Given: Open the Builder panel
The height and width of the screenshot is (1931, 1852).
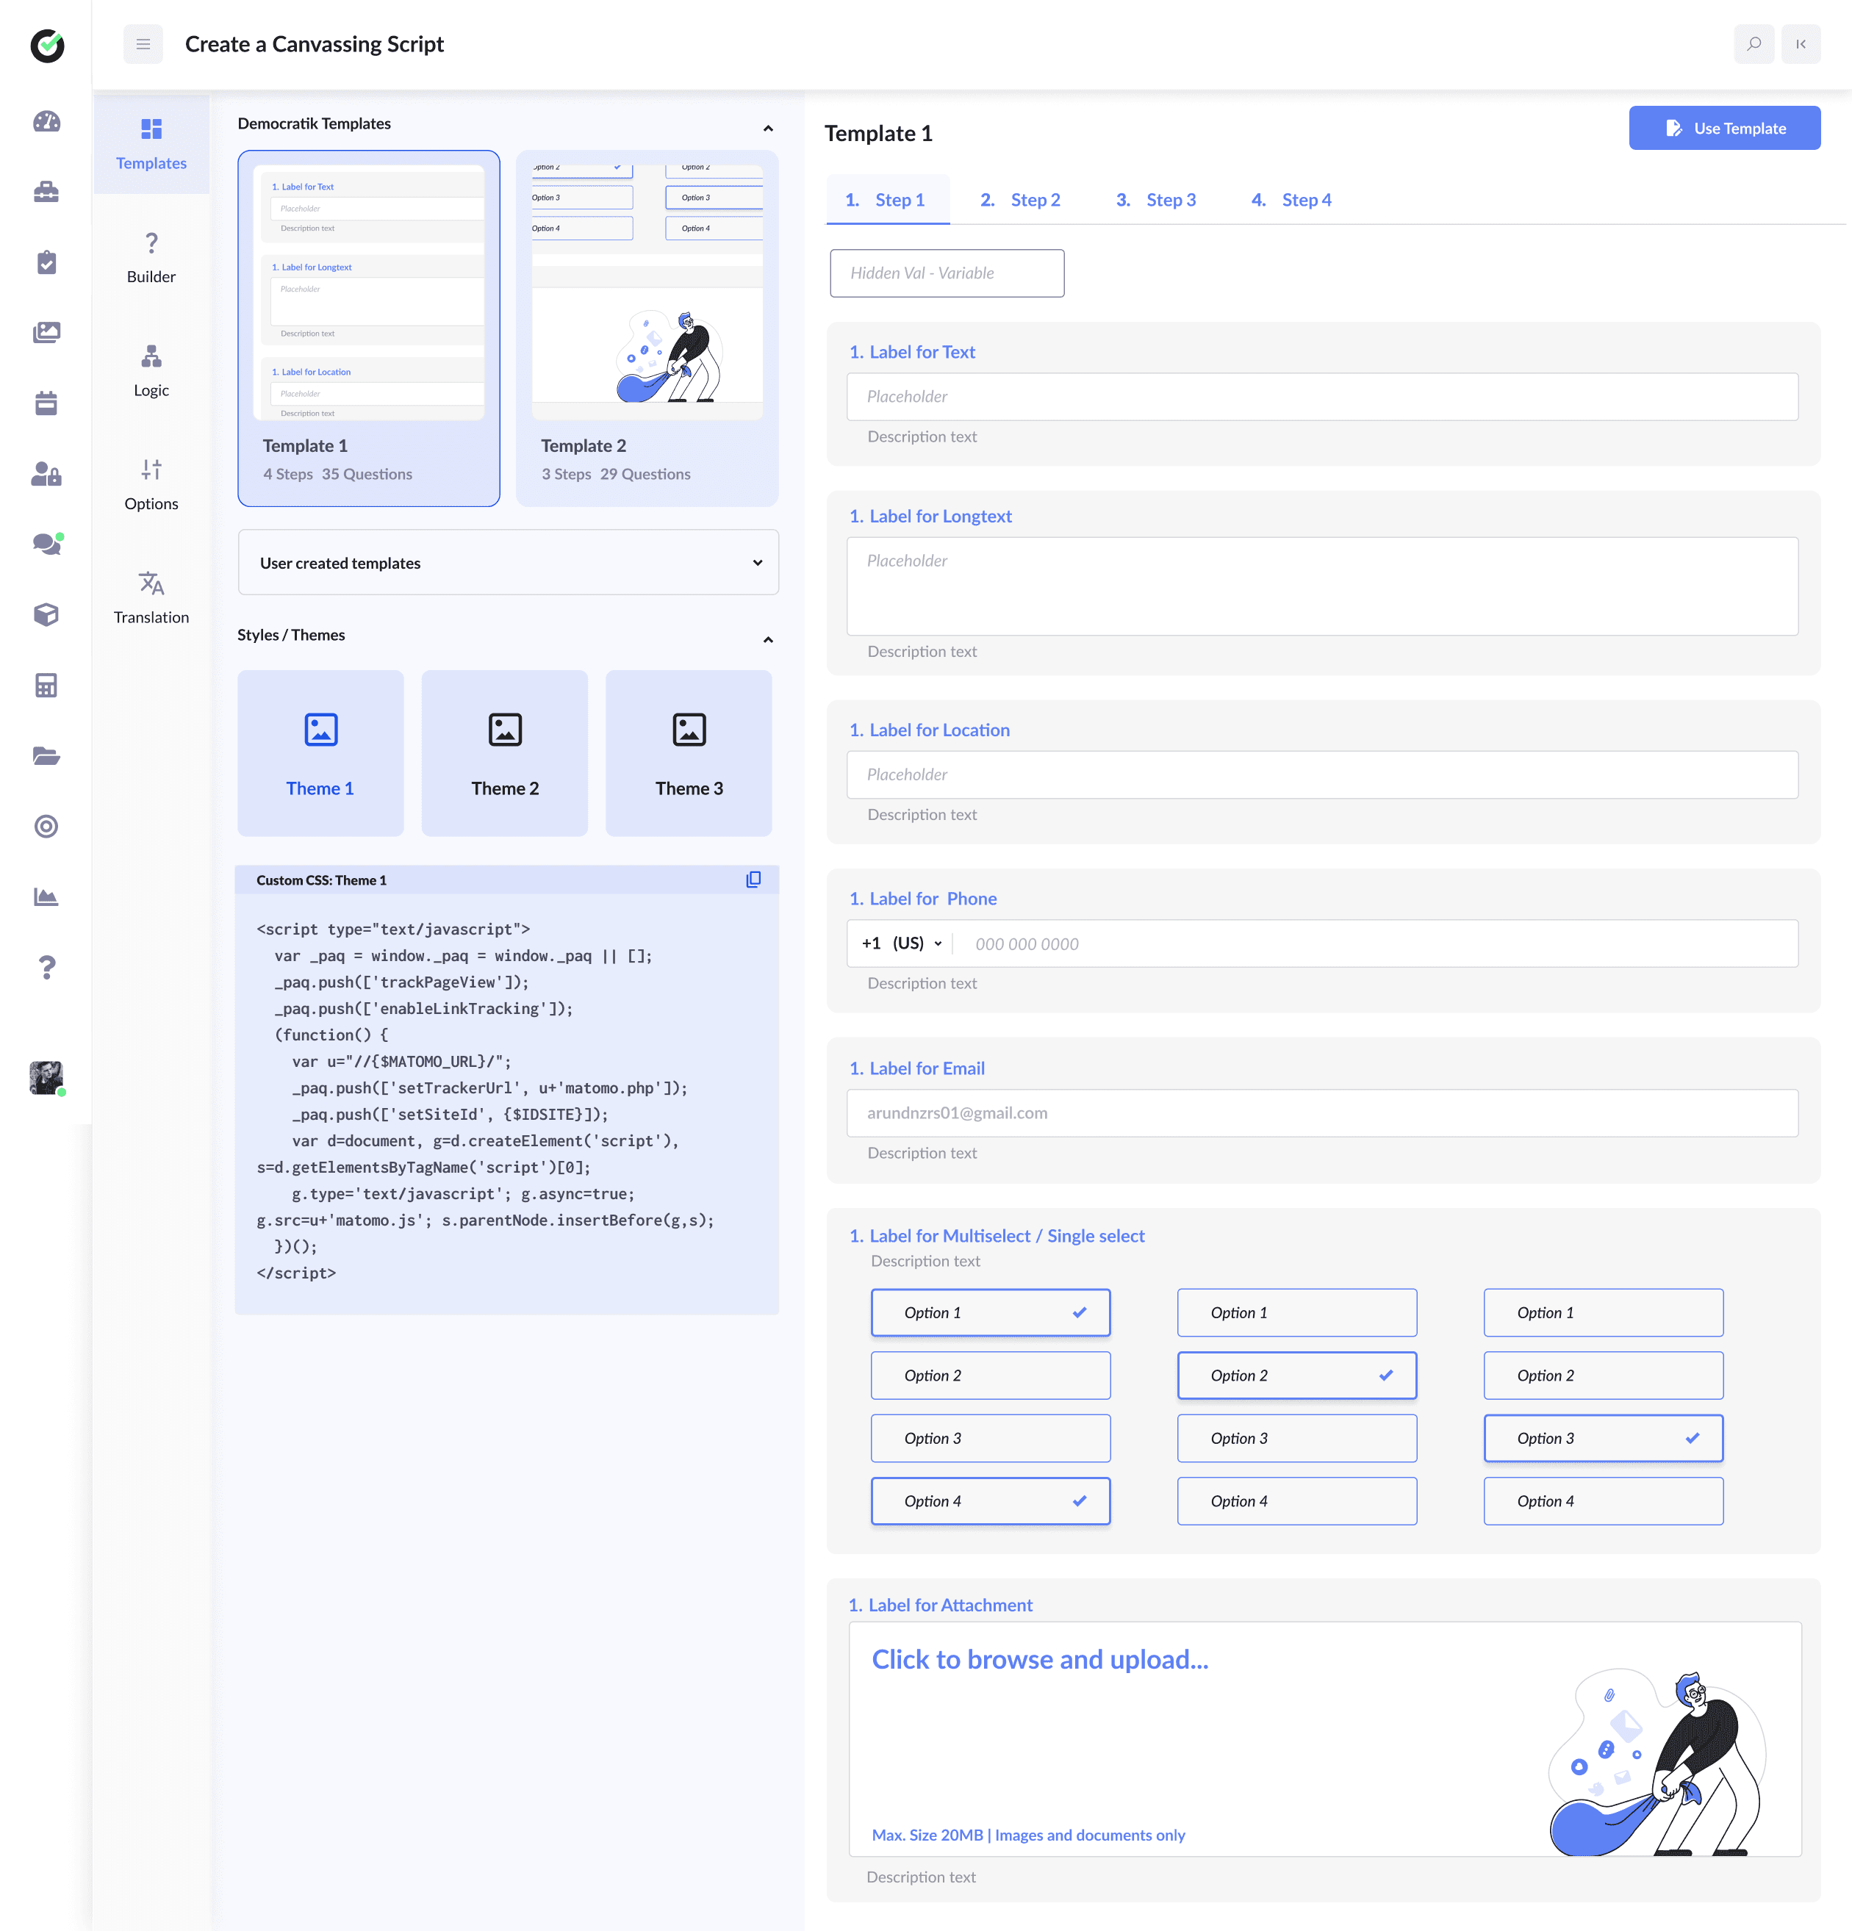Looking at the screenshot, I should [151, 257].
